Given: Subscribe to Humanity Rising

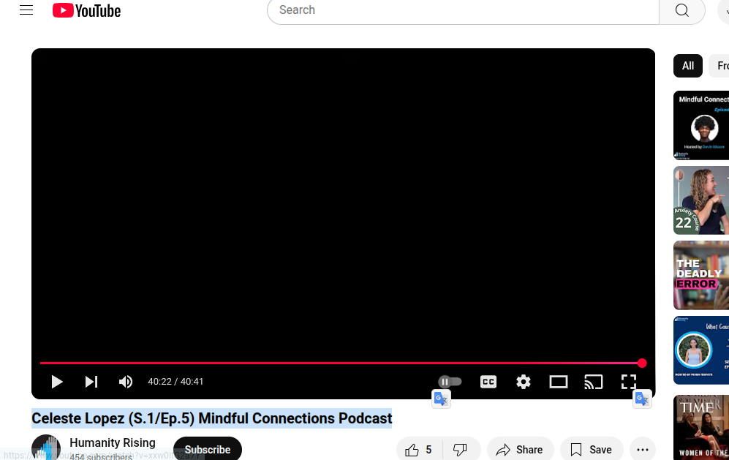Looking at the screenshot, I should tap(208, 449).
